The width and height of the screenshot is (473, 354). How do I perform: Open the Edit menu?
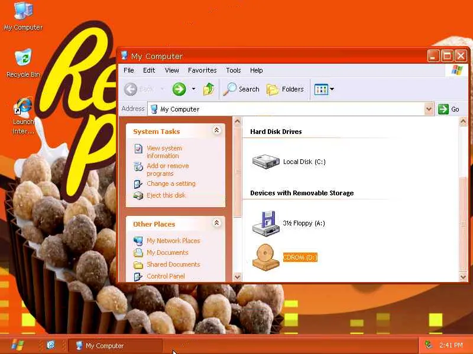[149, 70]
